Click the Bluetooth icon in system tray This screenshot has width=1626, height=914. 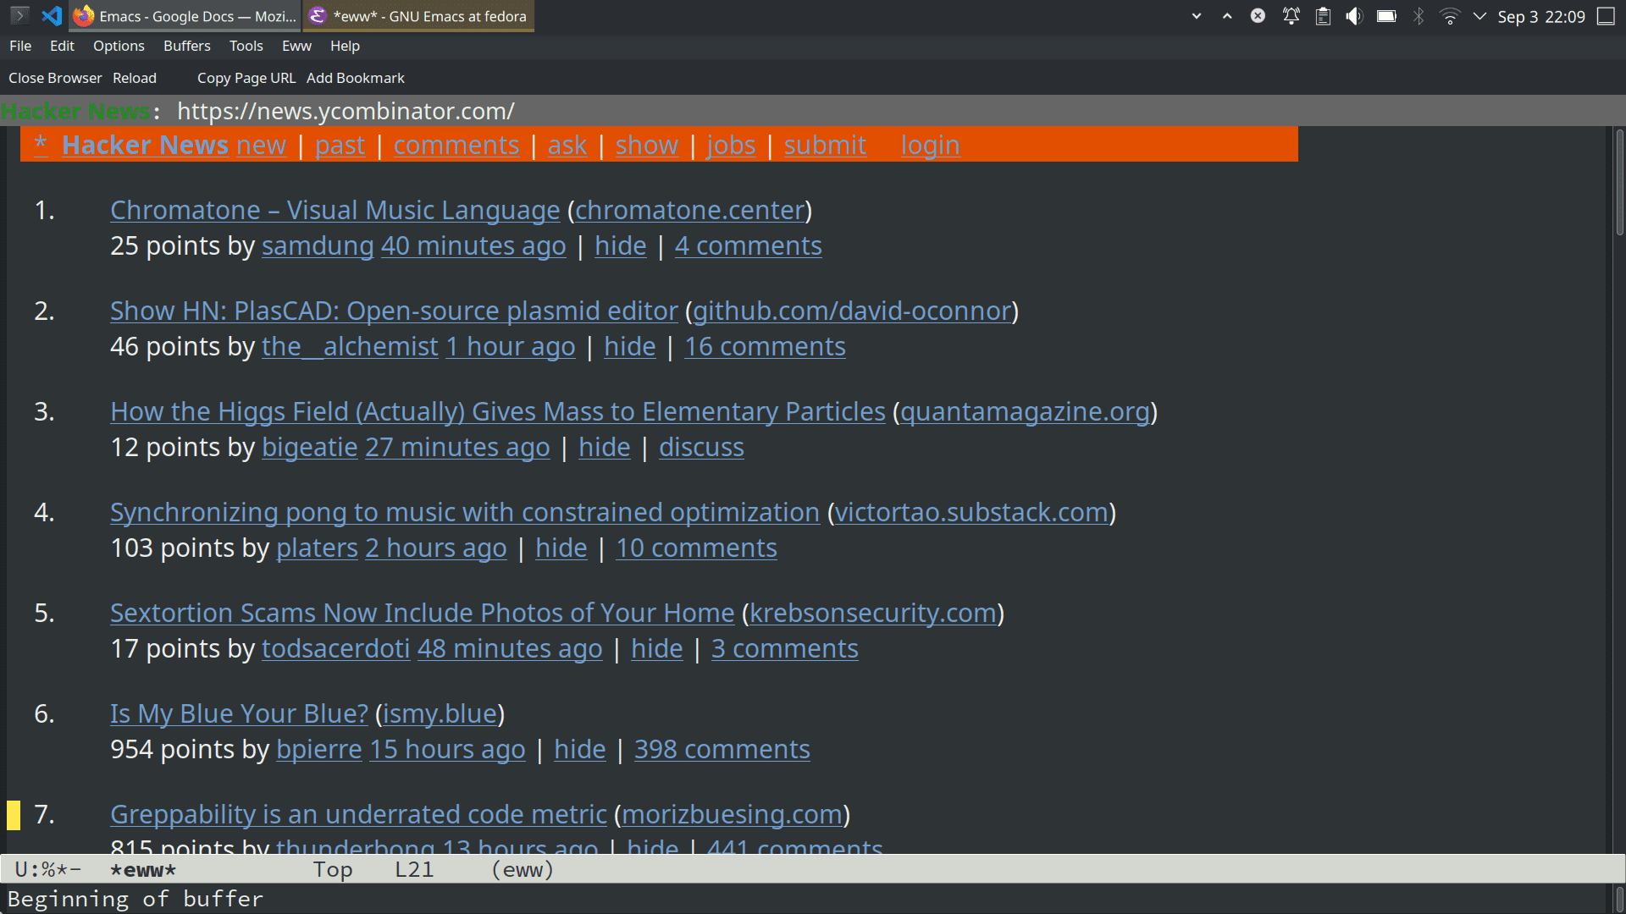coord(1419,15)
